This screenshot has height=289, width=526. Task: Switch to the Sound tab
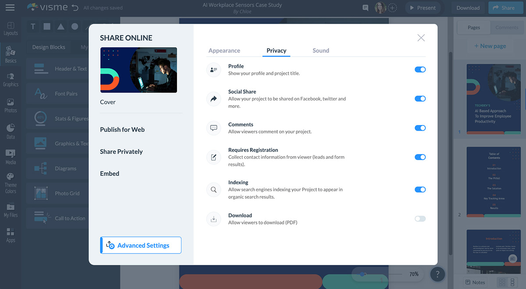(320, 50)
